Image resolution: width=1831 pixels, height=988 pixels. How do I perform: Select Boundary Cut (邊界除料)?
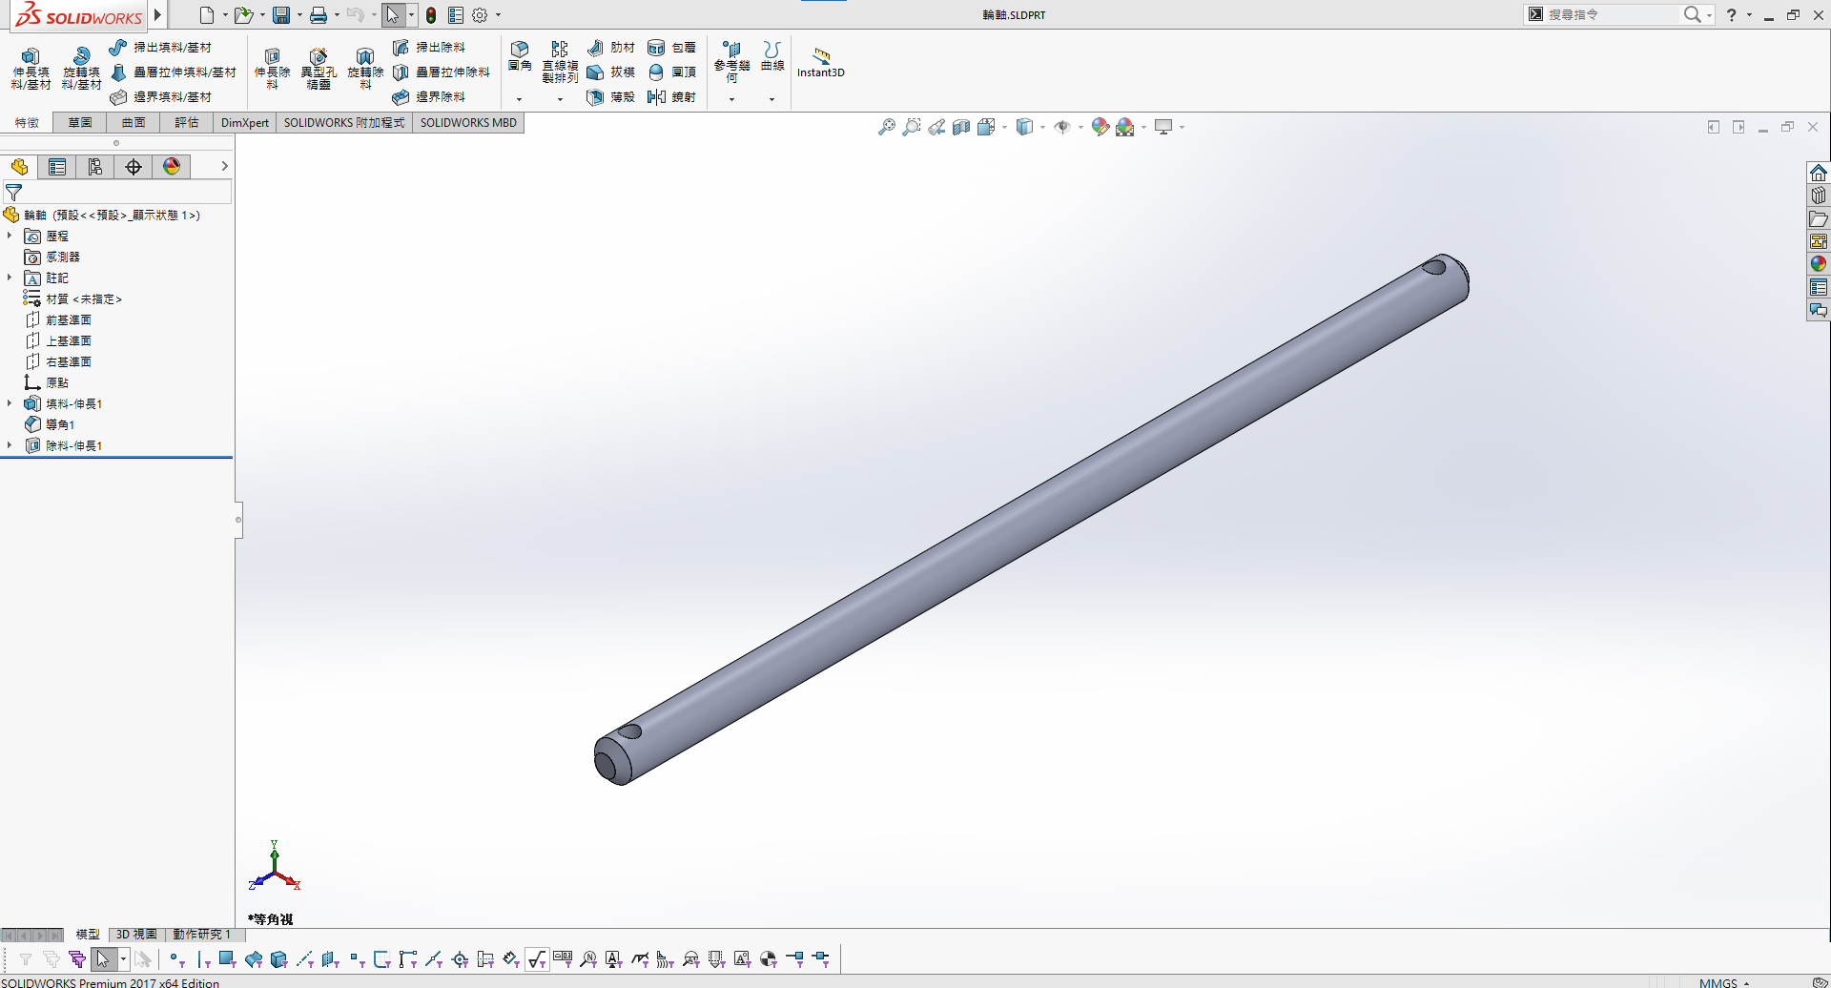[x=429, y=97]
